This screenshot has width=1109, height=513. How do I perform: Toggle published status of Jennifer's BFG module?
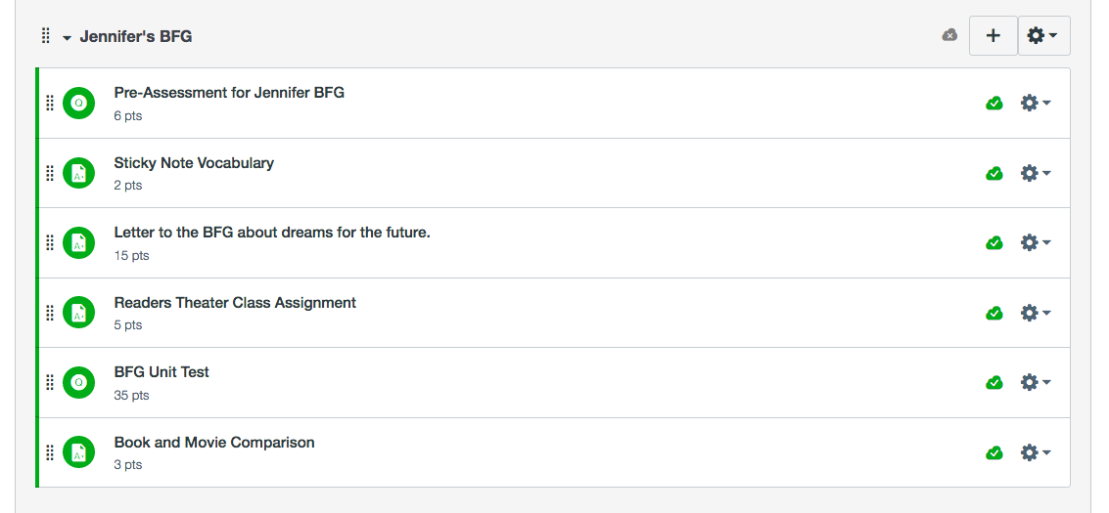click(949, 35)
